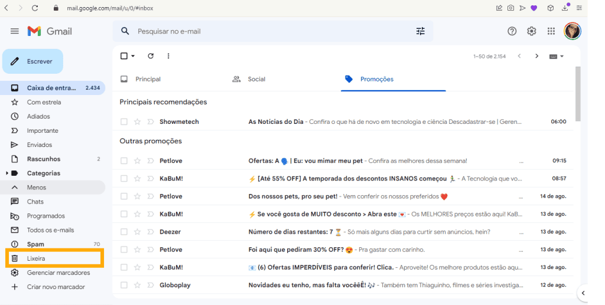
Task: Go to the previous page of emails
Action: 519,56
